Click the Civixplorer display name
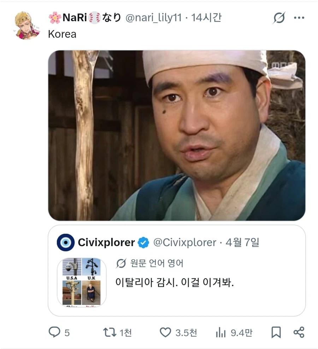 [x=106, y=243]
